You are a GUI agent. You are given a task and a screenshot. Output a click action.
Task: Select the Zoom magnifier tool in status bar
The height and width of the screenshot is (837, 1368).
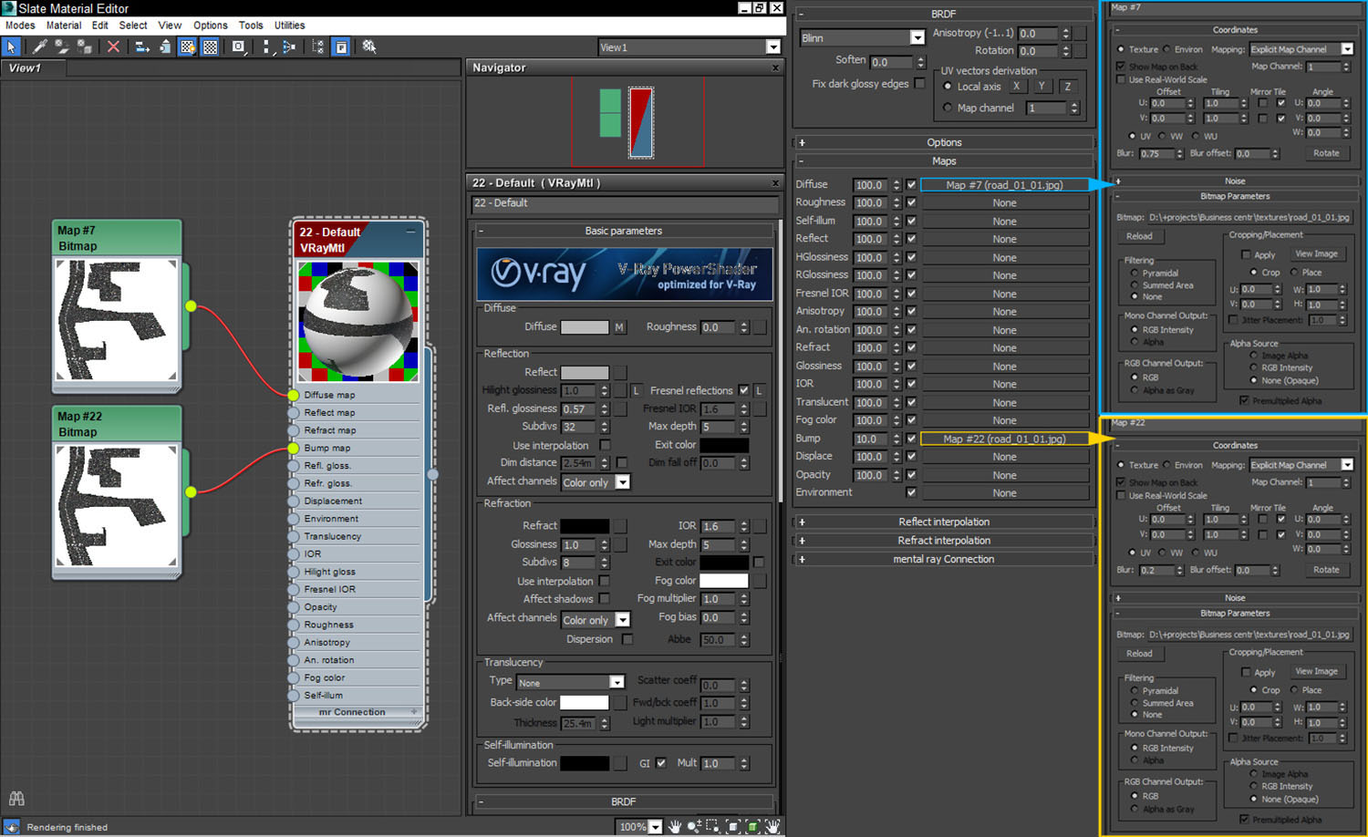694,826
